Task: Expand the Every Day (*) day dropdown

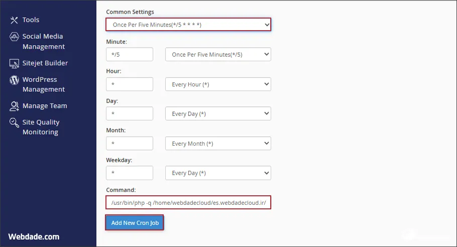Action: coord(218,114)
